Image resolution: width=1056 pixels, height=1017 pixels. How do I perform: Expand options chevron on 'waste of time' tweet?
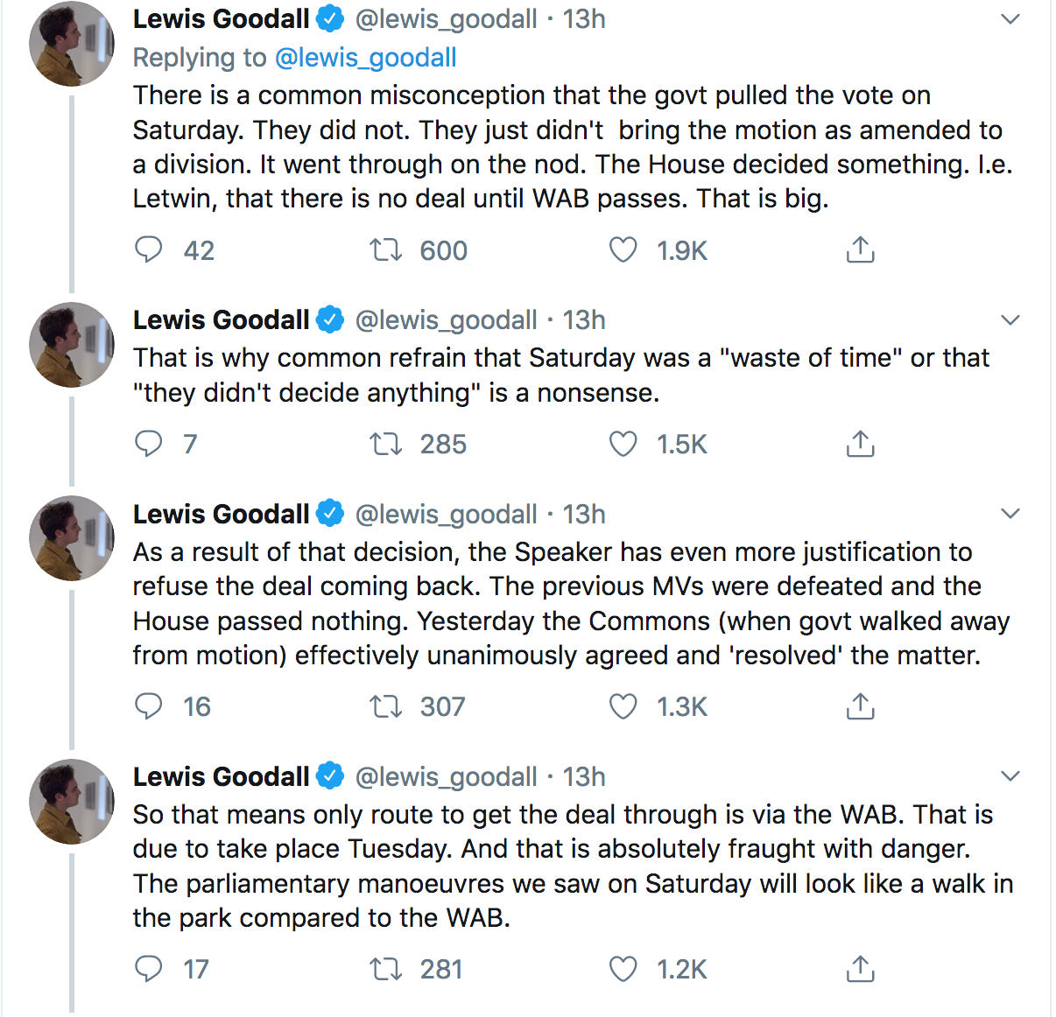point(1010,320)
